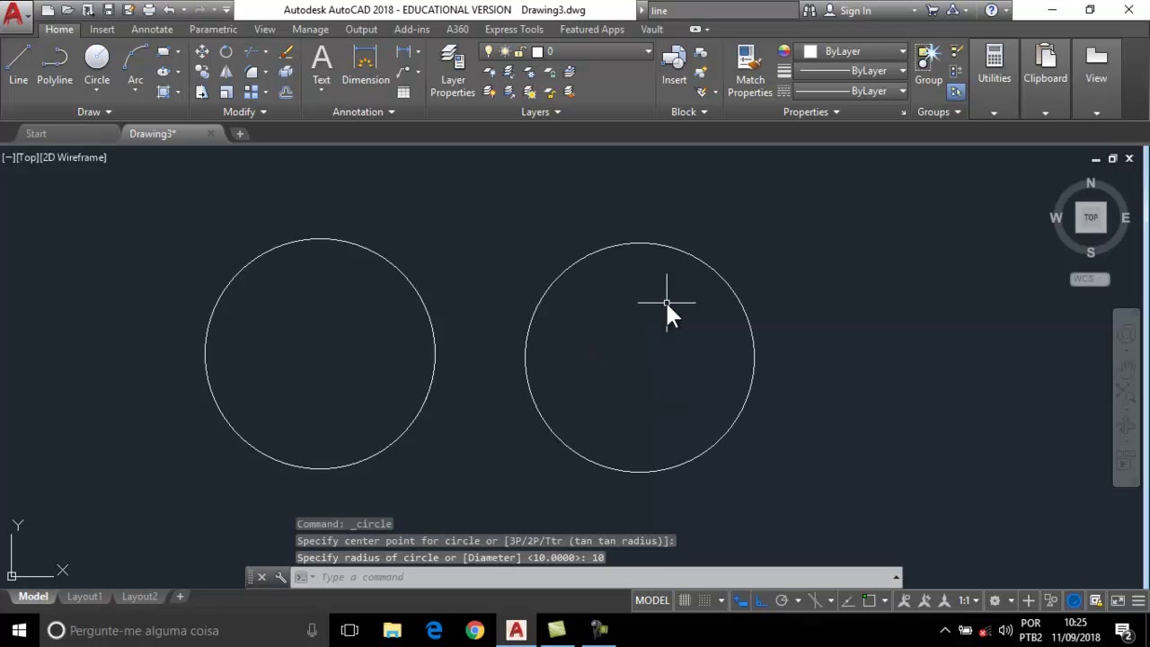Open the Insert ribbon tab
This screenshot has height=647, width=1150.
(102, 30)
